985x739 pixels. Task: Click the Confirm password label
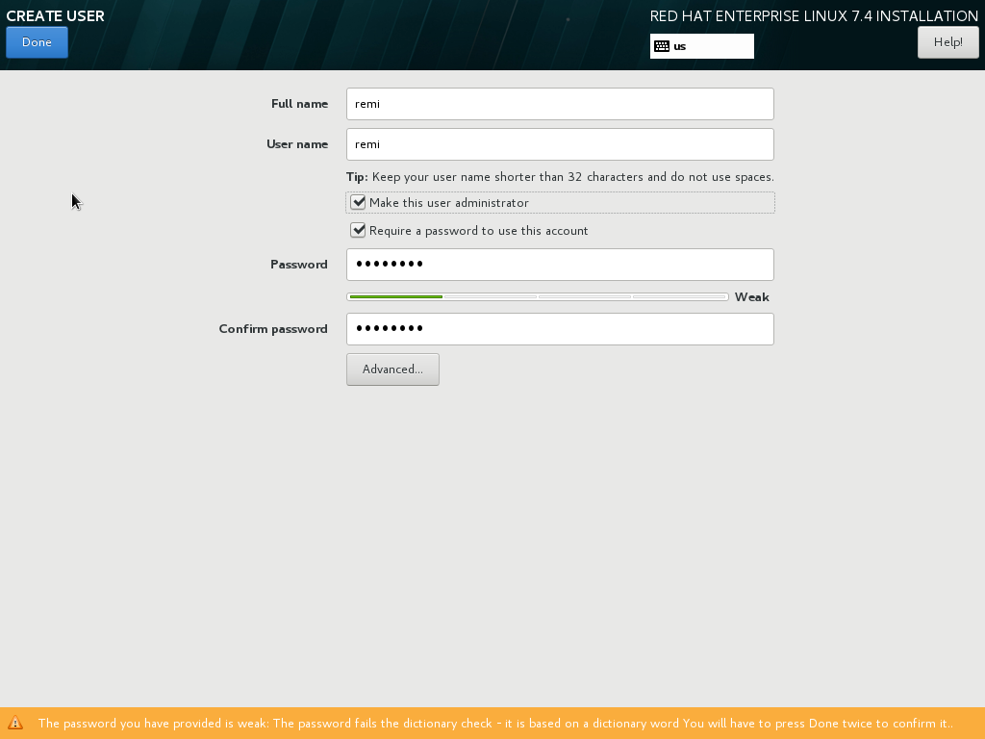pyautogui.click(x=273, y=329)
